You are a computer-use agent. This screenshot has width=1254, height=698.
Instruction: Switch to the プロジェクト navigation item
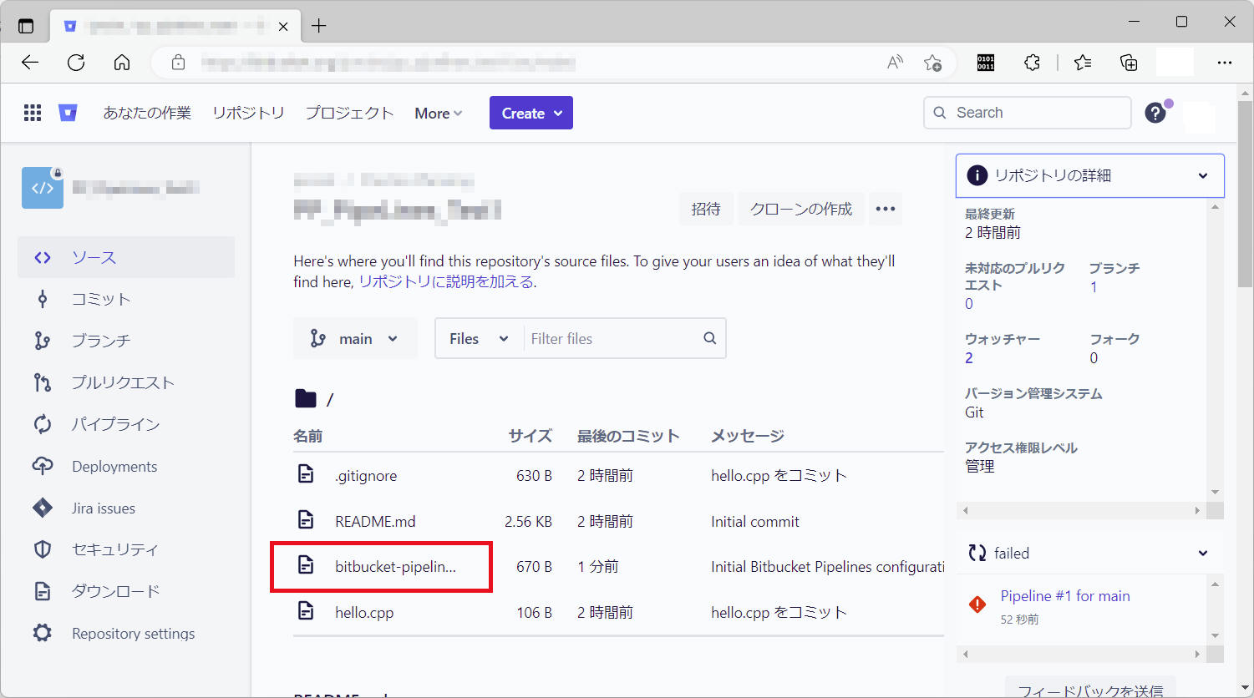tap(349, 113)
